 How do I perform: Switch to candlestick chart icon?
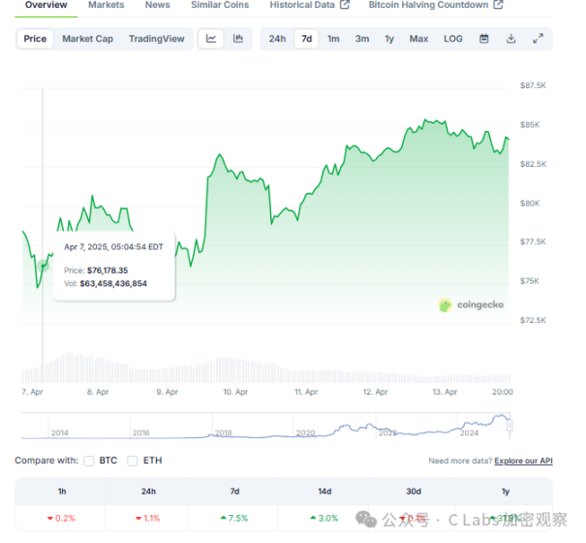point(238,39)
